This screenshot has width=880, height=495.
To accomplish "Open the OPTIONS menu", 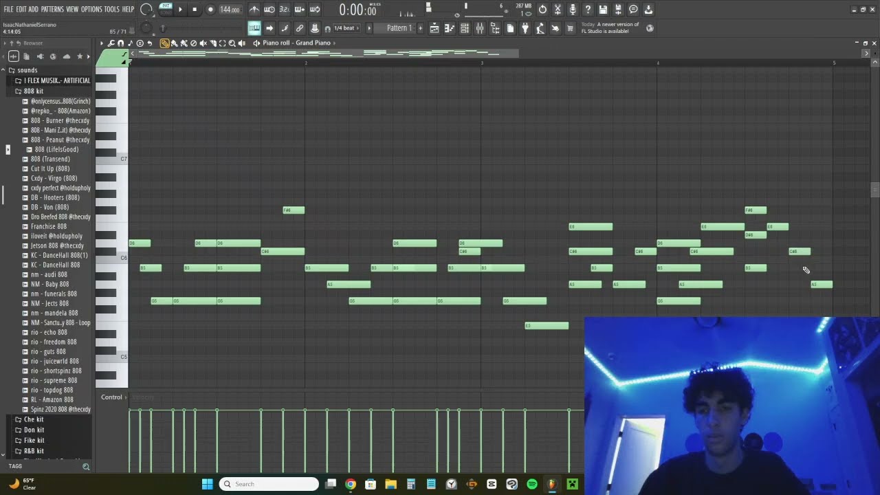I will [91, 10].
